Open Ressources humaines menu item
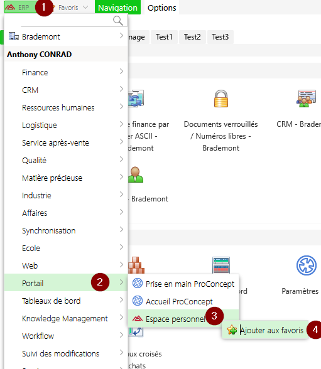 (x=66, y=107)
